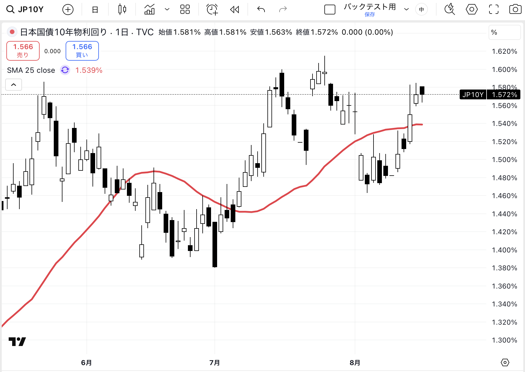Create a new alert
Viewport: 525px width, 372px height.
click(x=212, y=10)
